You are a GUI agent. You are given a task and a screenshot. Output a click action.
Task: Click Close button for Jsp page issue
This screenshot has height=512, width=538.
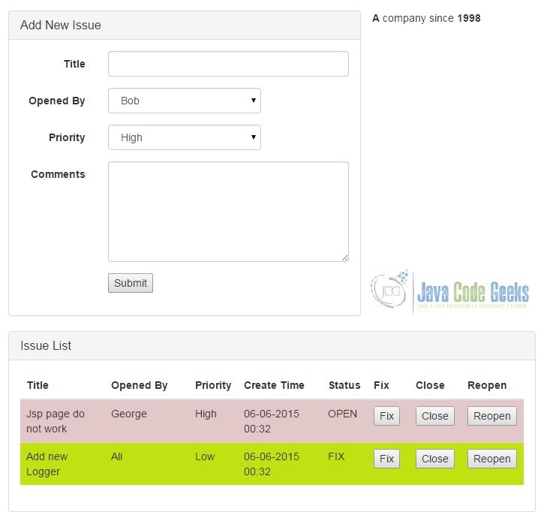click(x=435, y=416)
